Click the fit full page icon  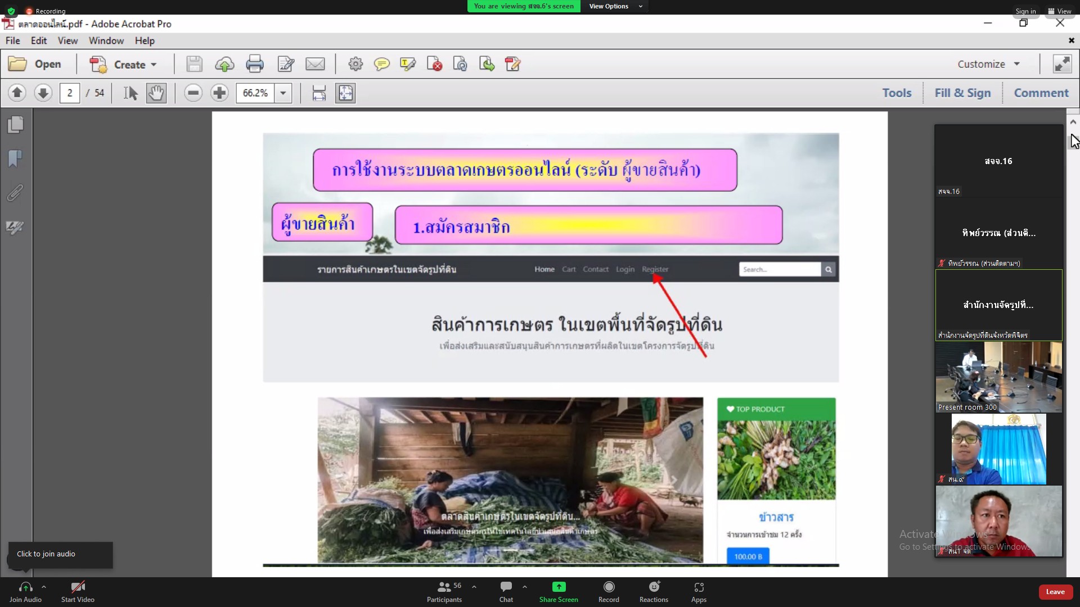(x=345, y=93)
